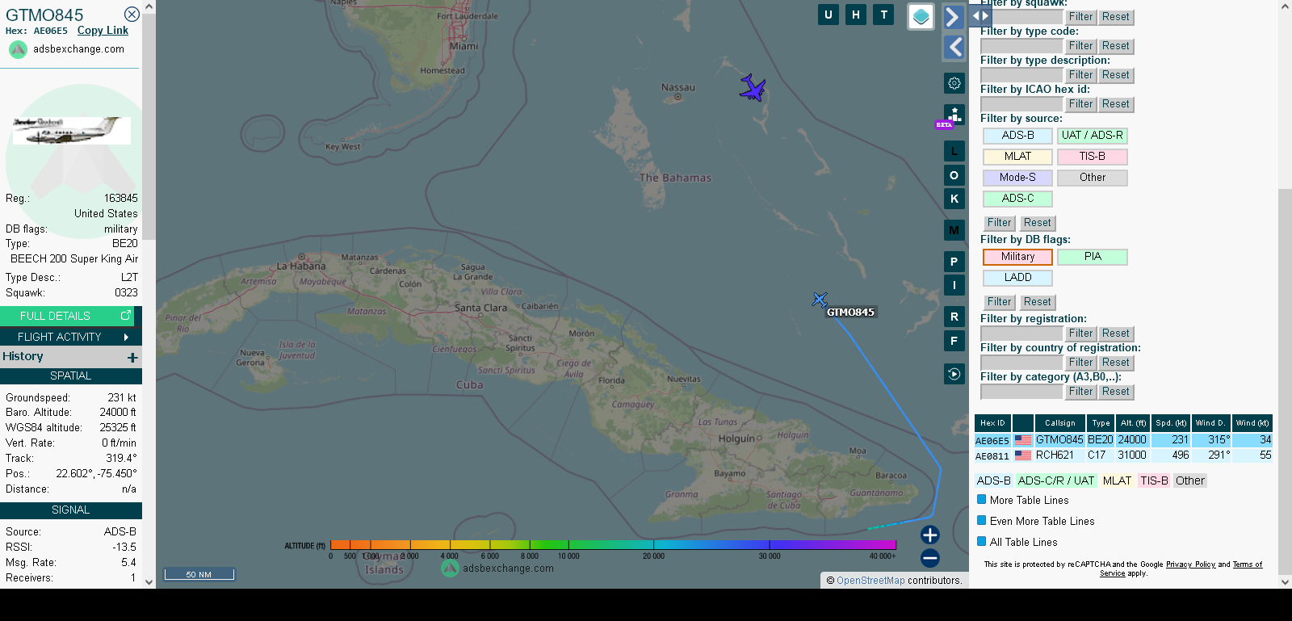Open the map layers selector
Image resolution: width=1292 pixels, height=621 pixels.
(921, 16)
